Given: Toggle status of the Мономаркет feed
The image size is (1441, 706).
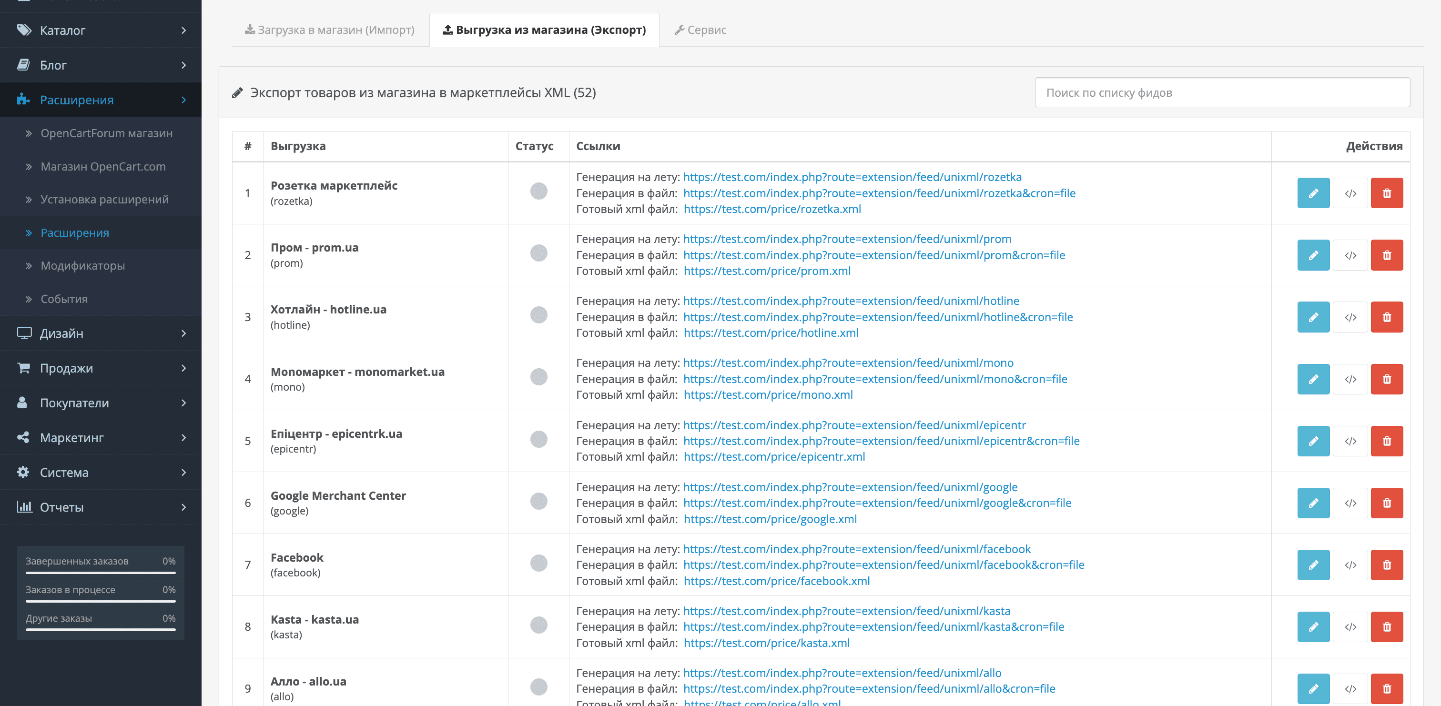Looking at the screenshot, I should click(538, 377).
